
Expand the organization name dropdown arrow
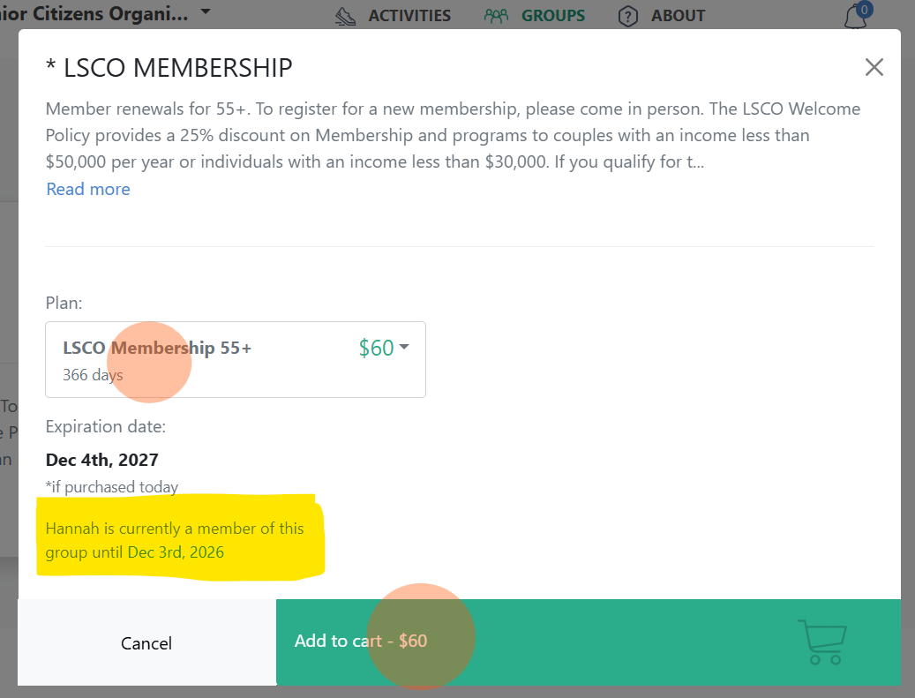tap(206, 12)
